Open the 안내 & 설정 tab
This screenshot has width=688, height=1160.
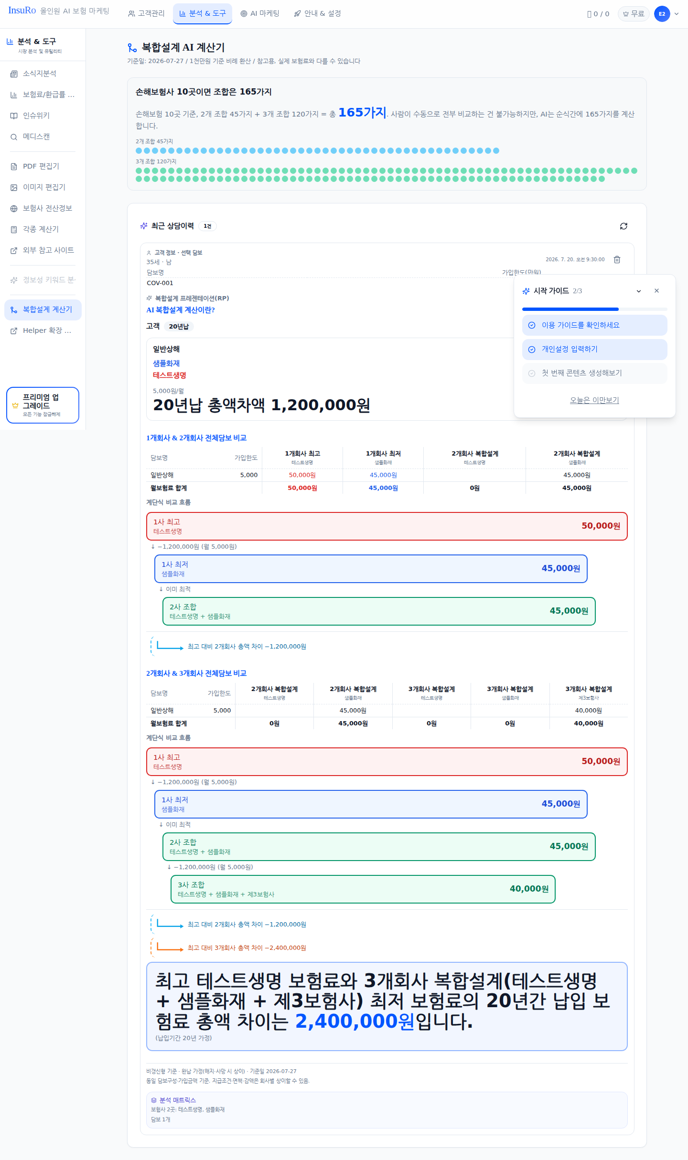click(317, 13)
